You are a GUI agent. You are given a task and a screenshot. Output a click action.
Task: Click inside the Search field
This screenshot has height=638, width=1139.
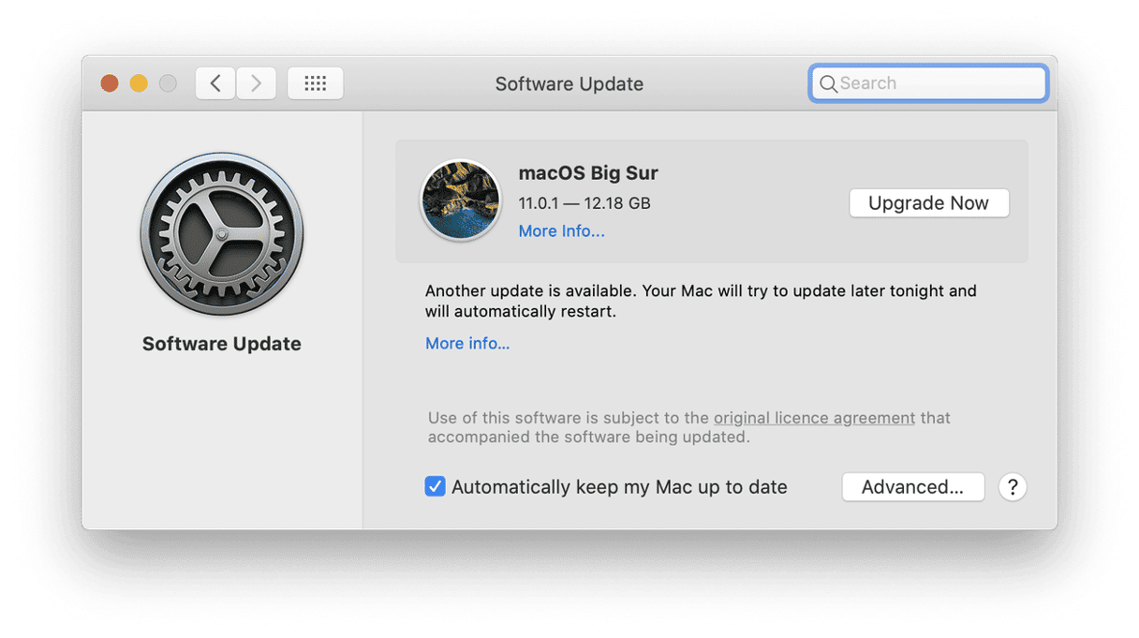[927, 83]
